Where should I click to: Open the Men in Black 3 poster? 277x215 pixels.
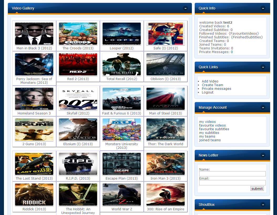[34, 33]
